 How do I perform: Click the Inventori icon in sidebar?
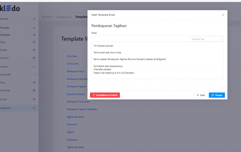tap(34, 58)
